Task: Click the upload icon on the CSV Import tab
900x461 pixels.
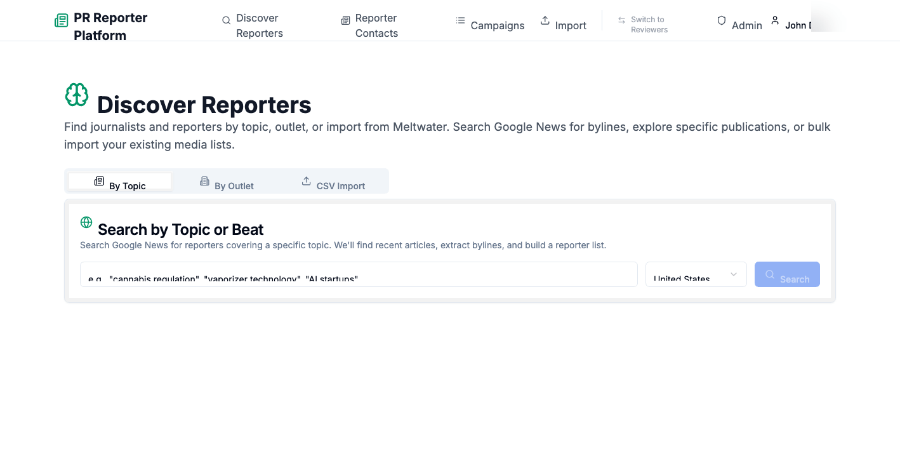Action: pyautogui.click(x=305, y=180)
